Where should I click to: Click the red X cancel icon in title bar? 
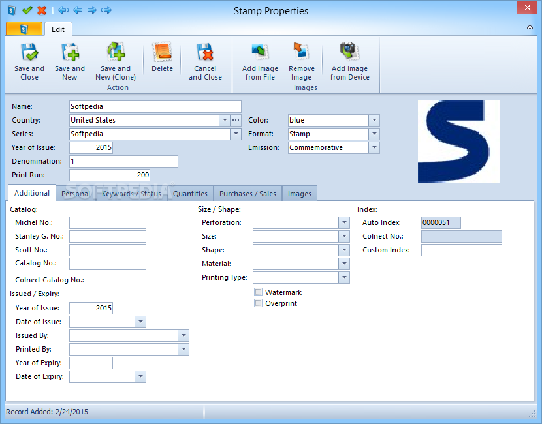pos(42,10)
